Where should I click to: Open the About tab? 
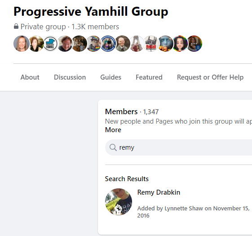point(30,77)
